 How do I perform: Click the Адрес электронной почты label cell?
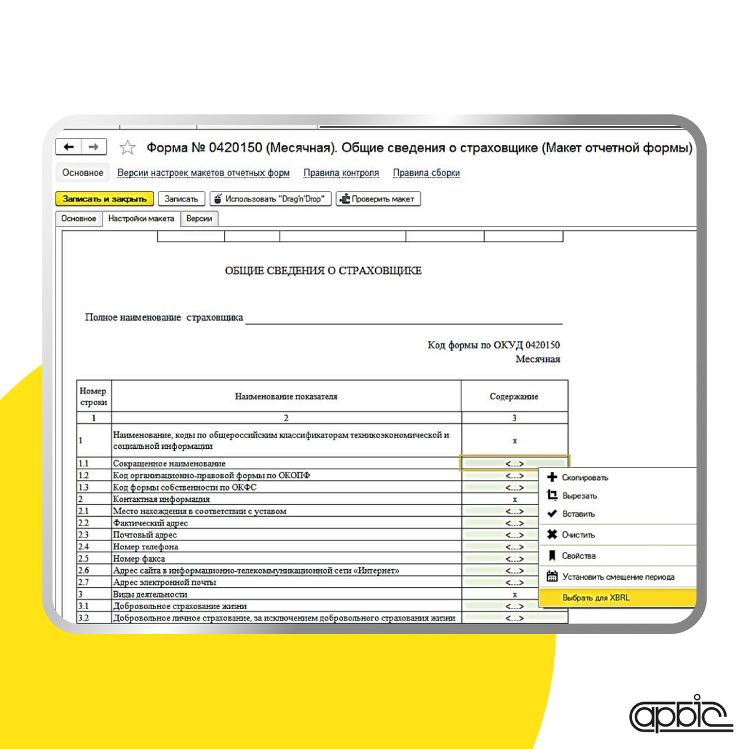coord(286,582)
